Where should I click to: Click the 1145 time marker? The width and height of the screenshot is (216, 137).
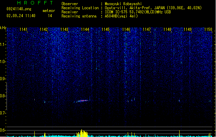(105, 29)
